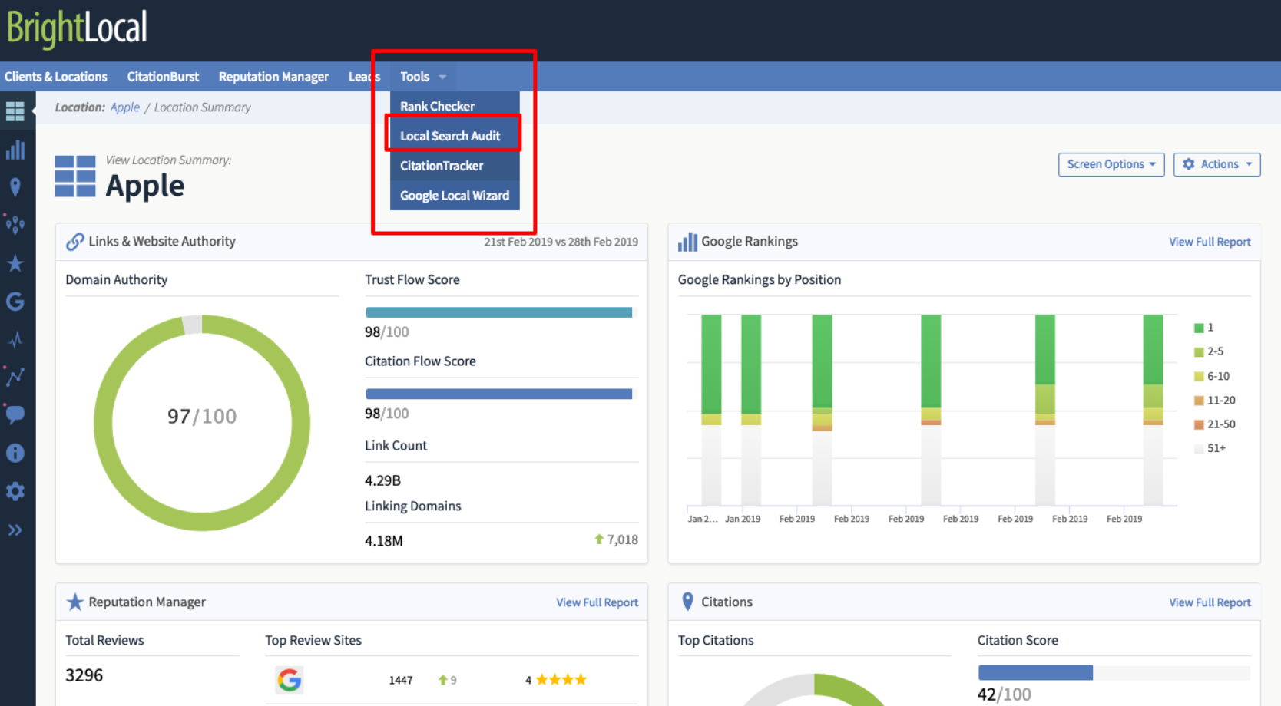Select Rank Checker from Tools menu
Viewport: 1281px width, 706px height.
[x=455, y=106]
